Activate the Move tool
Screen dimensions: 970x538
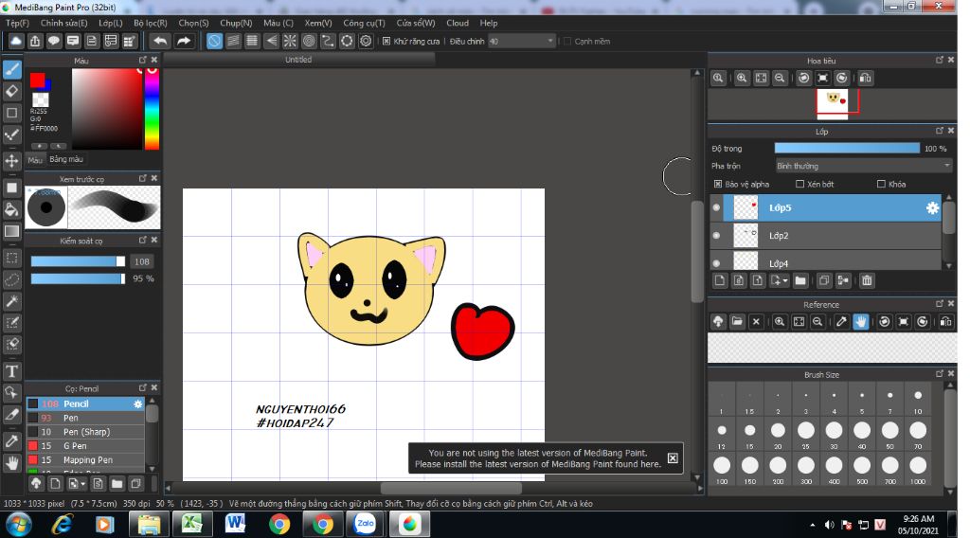(x=11, y=161)
